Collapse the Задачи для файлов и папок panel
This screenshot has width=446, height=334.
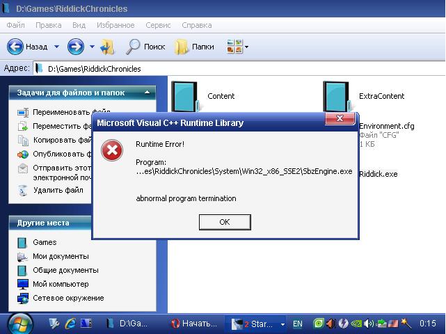click(147, 93)
